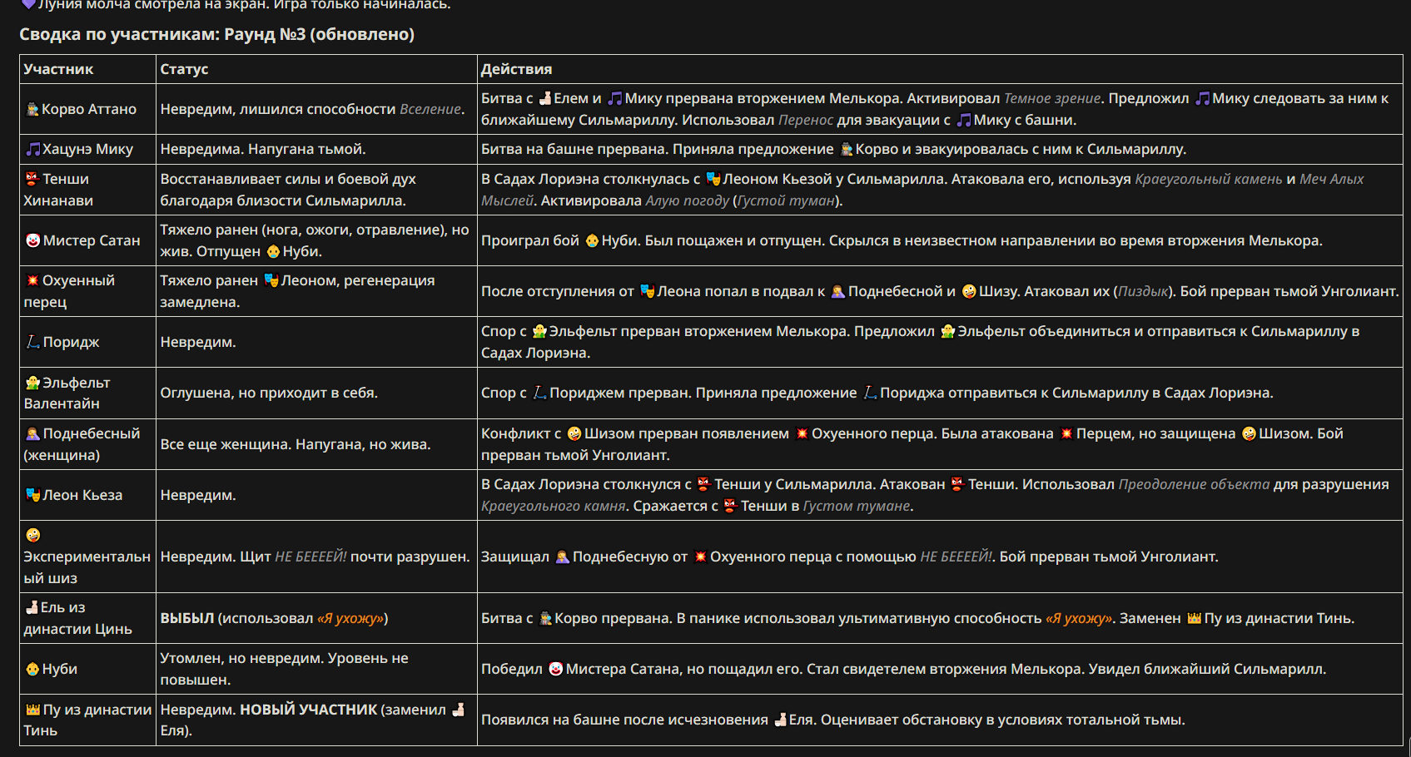The width and height of the screenshot is (1411, 757).
Task: Click the Ель emoji in Битва с Елем и Мику
Action: [x=545, y=98]
